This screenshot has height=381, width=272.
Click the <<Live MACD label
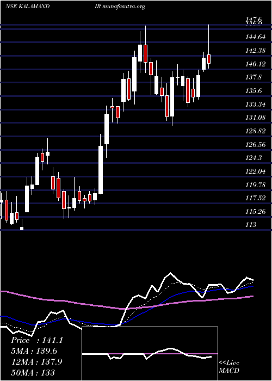(x=229, y=367)
